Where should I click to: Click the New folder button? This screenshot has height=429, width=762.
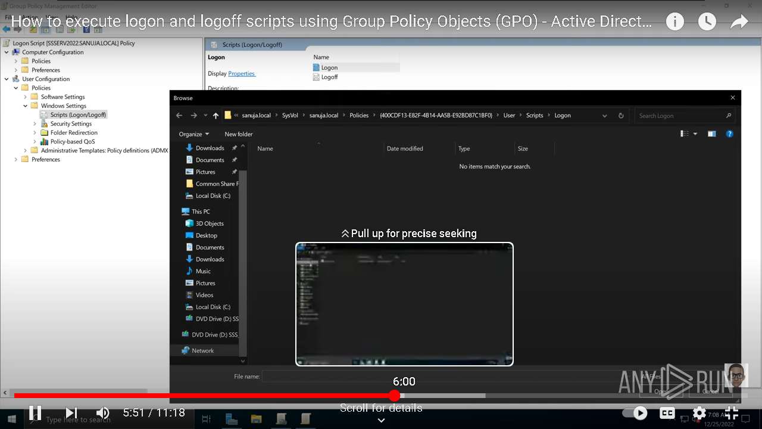[239, 134]
